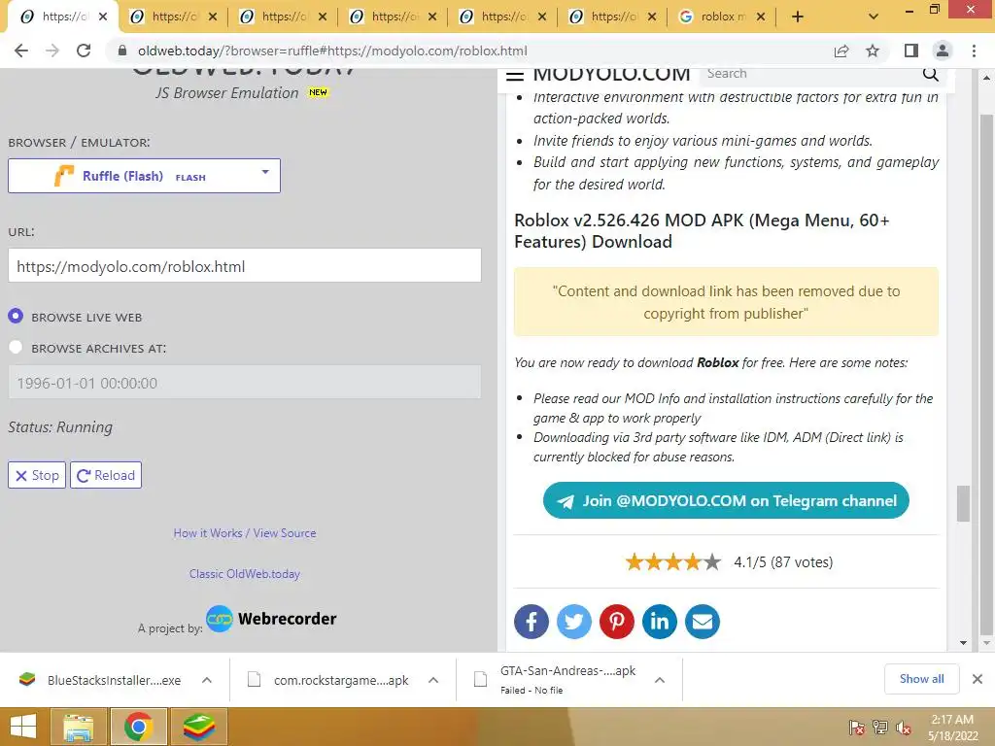995x746 pixels.
Task: Click the Reload emulator button
Action: tap(106, 475)
